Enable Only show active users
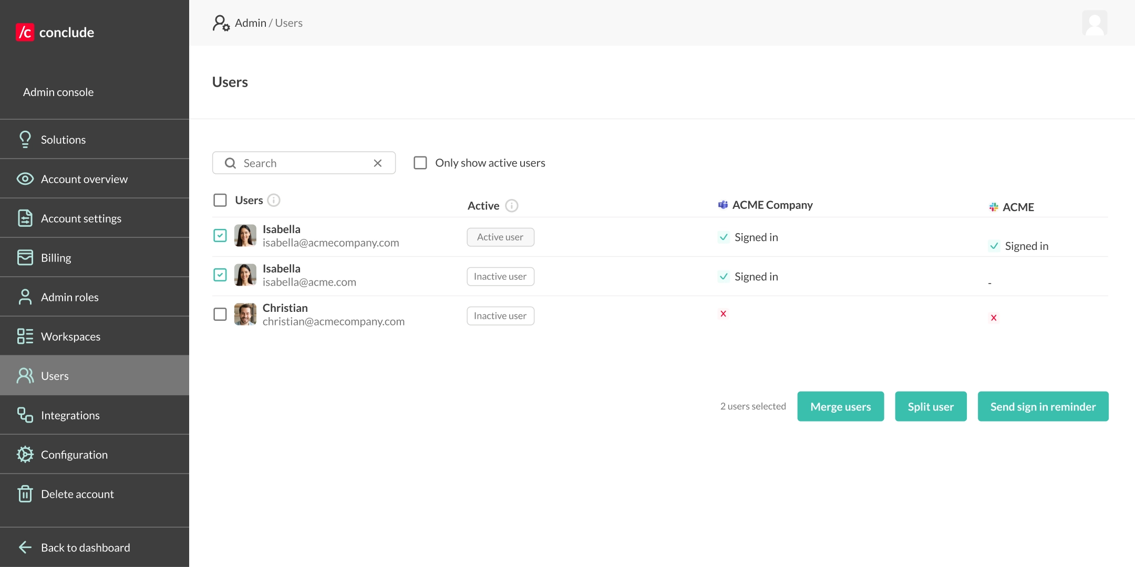Viewport: 1135px width, 567px height. coord(420,163)
